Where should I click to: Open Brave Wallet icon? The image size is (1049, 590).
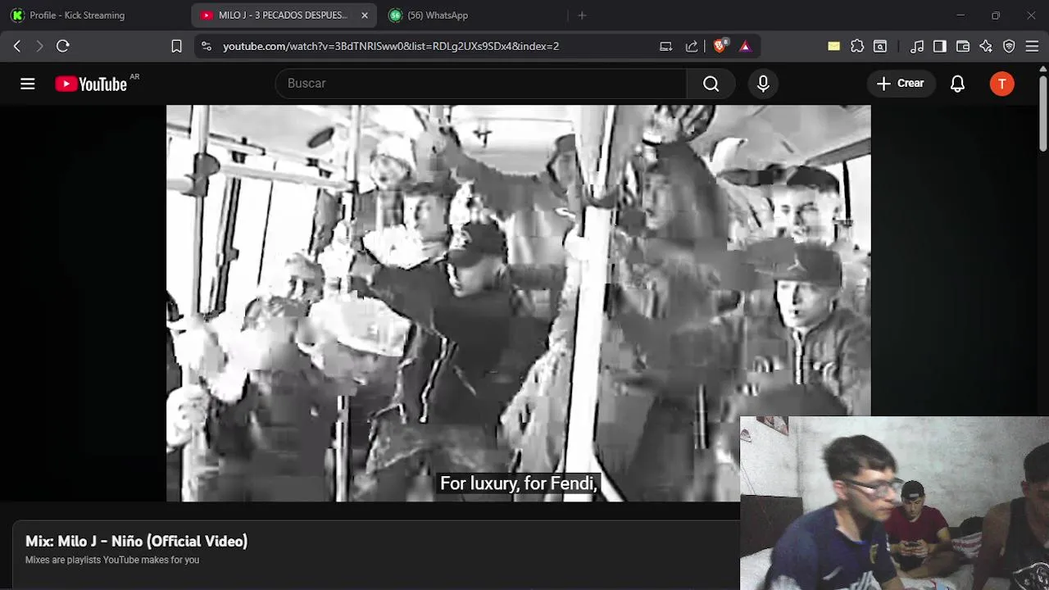click(x=963, y=46)
